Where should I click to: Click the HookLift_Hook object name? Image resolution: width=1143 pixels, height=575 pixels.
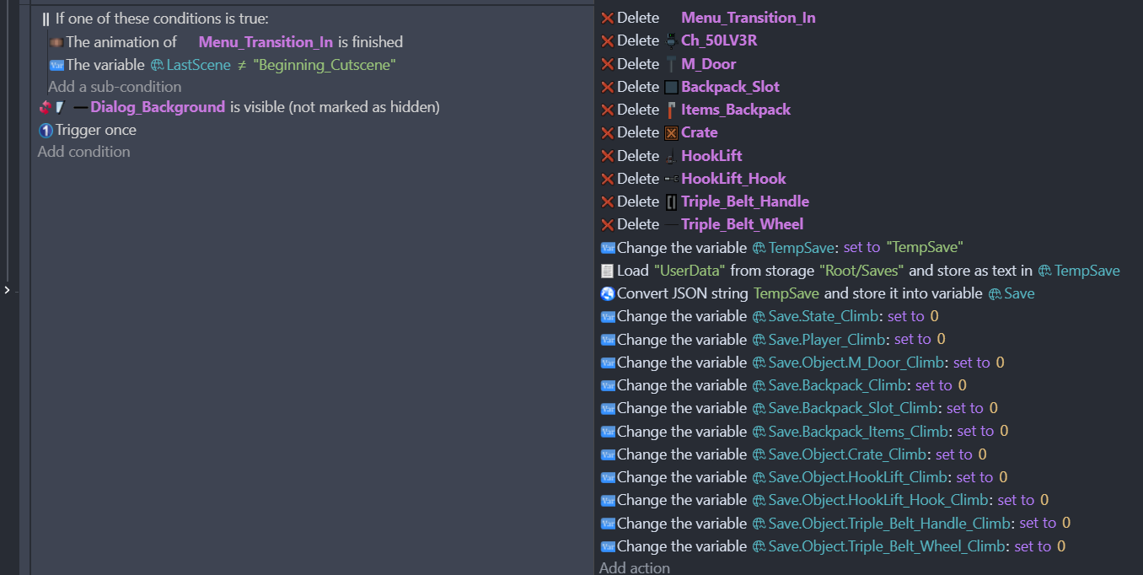pyautogui.click(x=733, y=179)
